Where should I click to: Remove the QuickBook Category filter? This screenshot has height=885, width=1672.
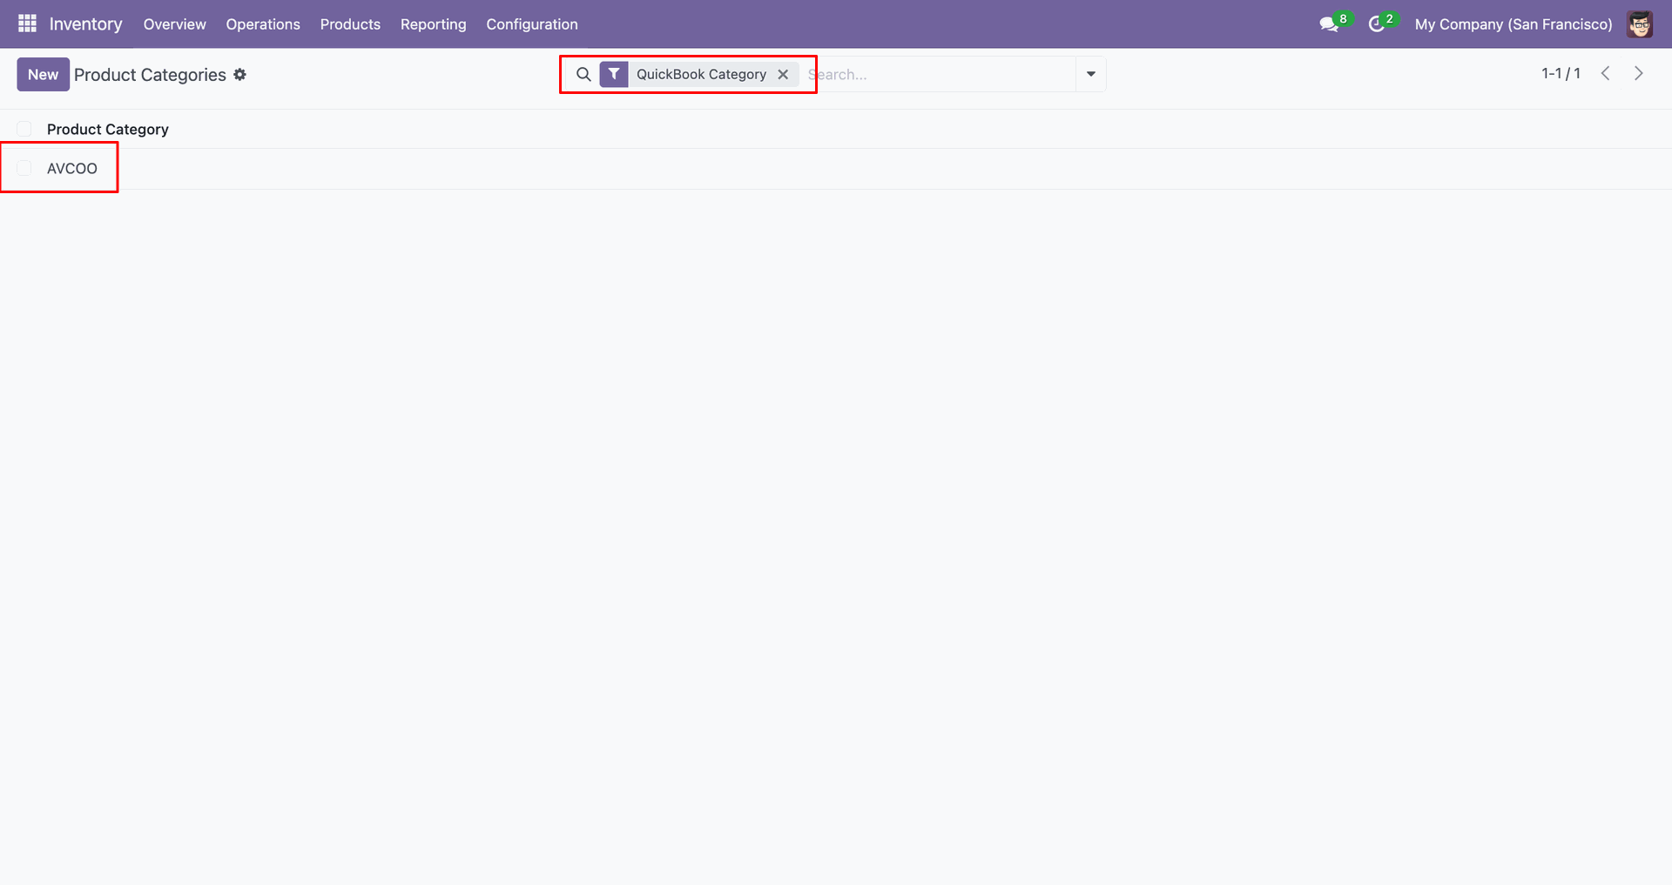[783, 74]
